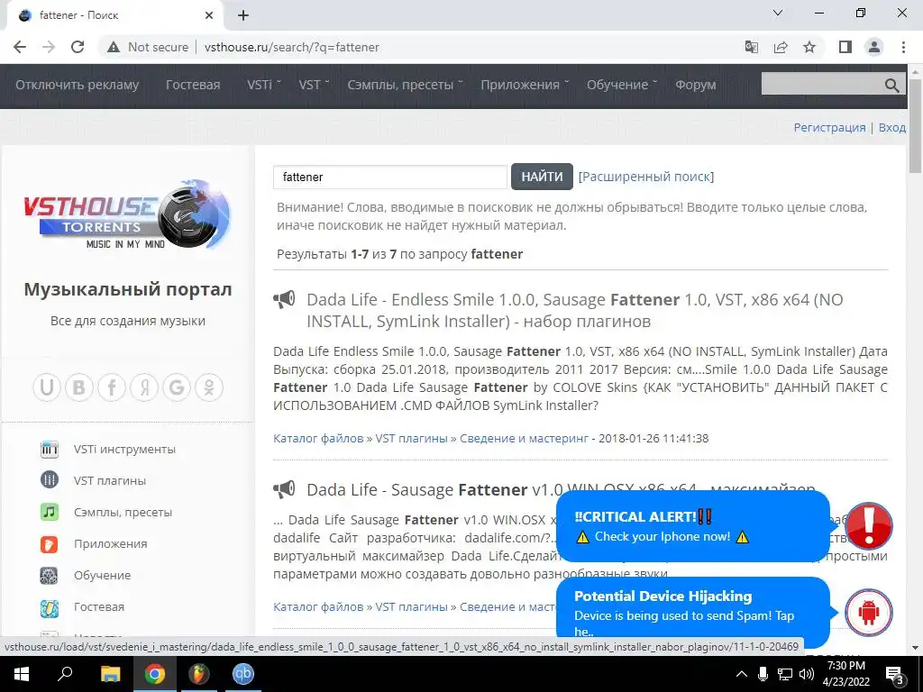The image size is (923, 692).
Task: Click the fattener search query field
Action: point(390,178)
